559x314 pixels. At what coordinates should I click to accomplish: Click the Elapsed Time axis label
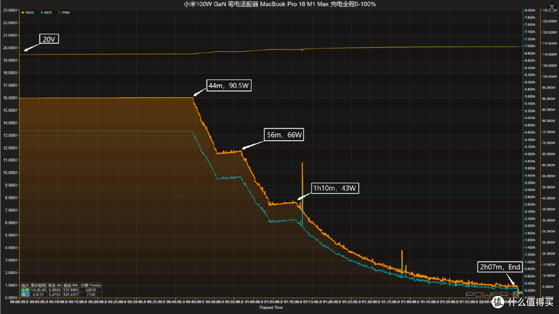coord(271,307)
